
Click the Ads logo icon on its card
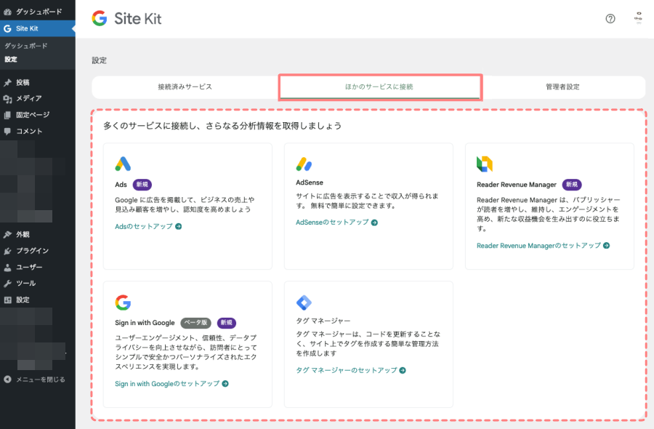tap(123, 164)
